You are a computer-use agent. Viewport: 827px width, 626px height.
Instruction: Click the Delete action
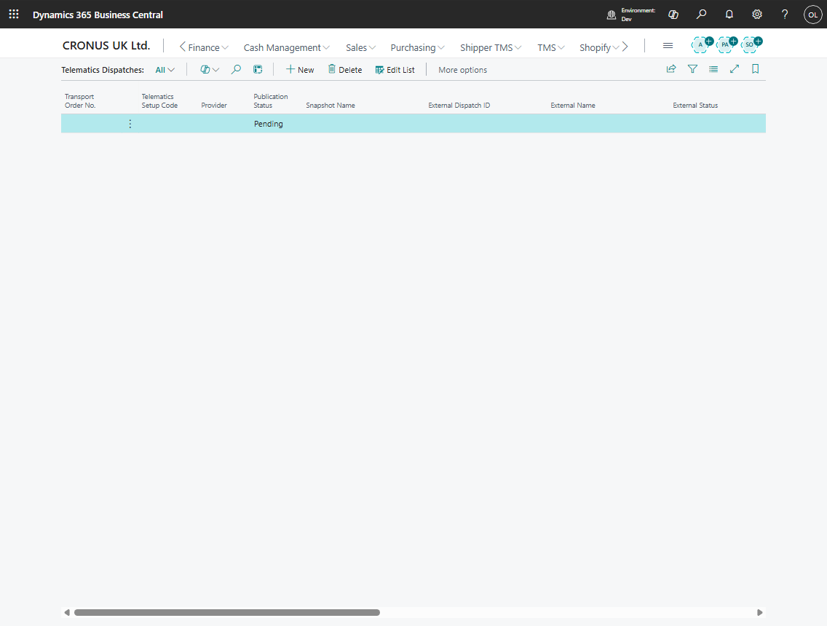coord(345,70)
